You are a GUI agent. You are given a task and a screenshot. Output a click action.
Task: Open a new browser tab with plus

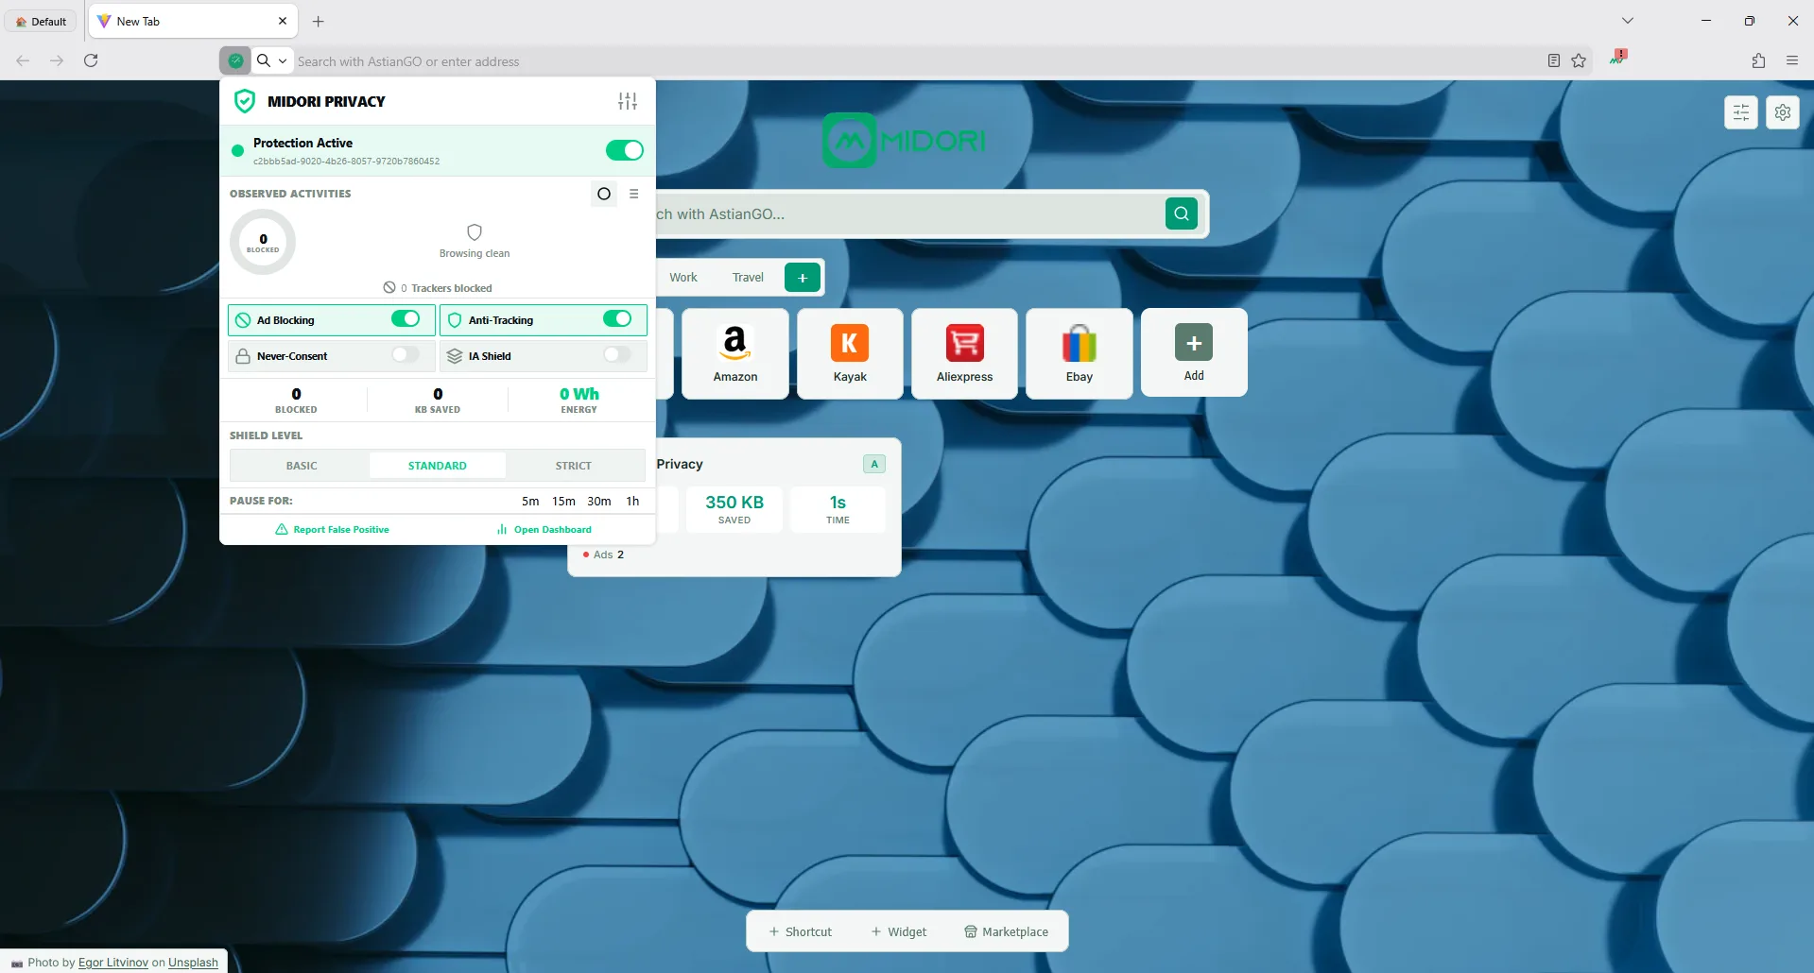point(319,21)
